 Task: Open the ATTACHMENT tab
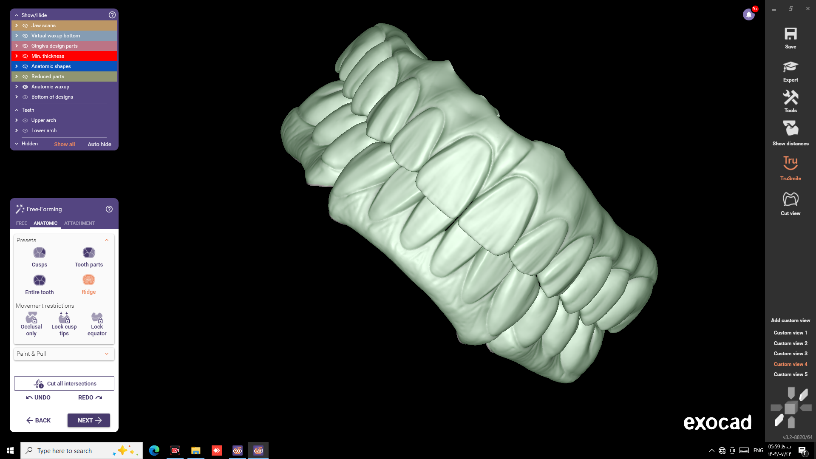tap(79, 223)
